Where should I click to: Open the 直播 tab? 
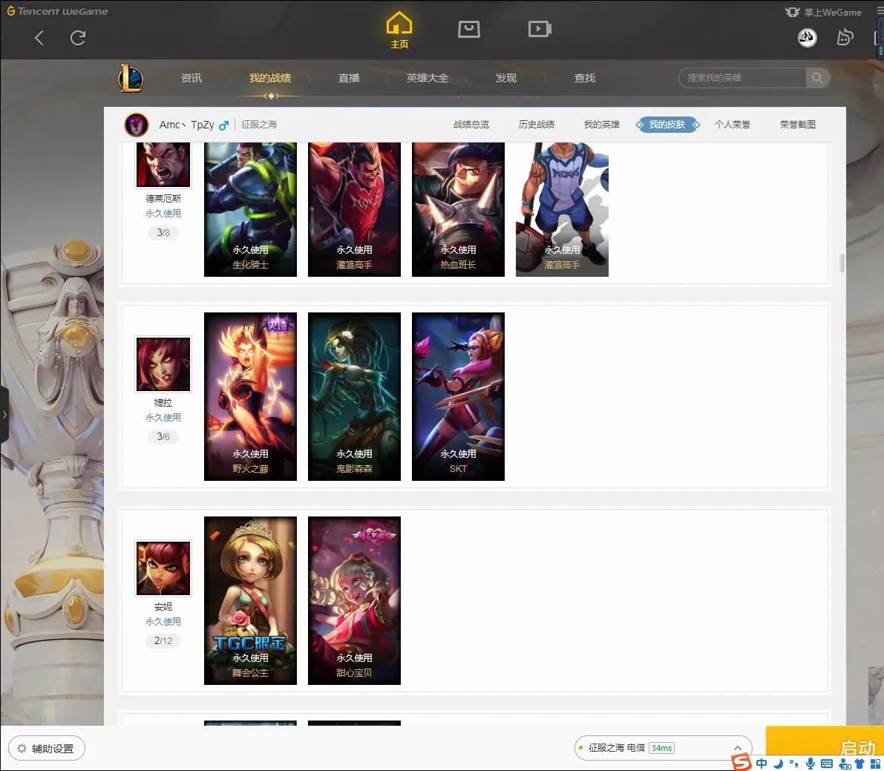click(348, 78)
